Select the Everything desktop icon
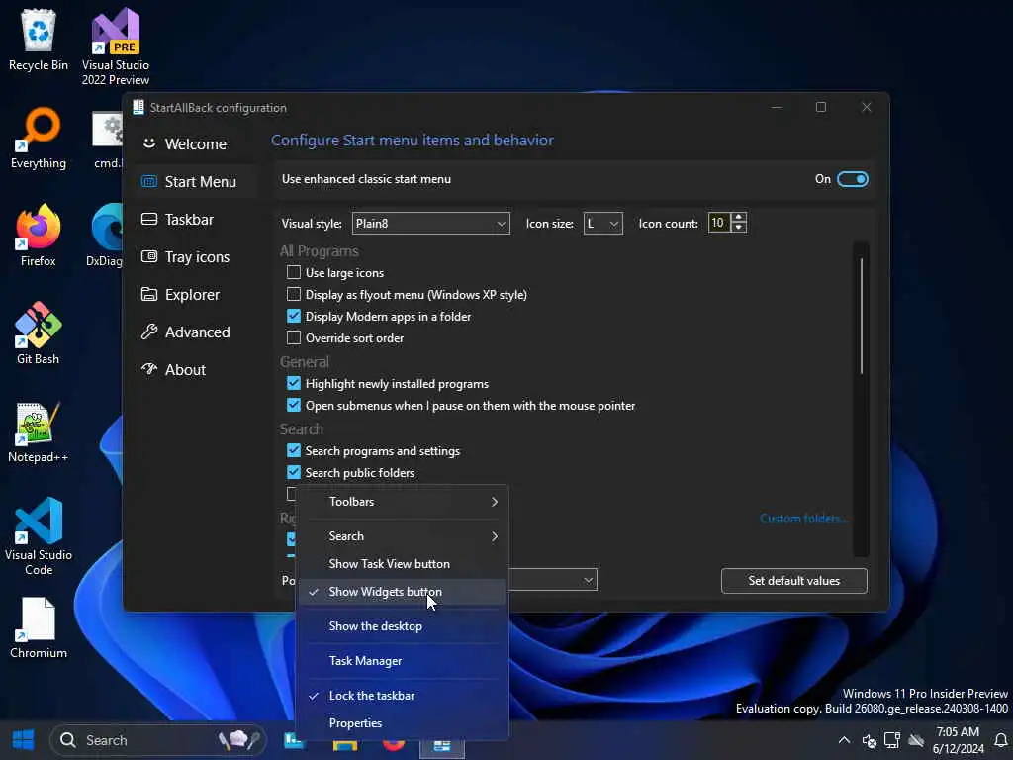This screenshot has width=1013, height=760. tap(39, 139)
